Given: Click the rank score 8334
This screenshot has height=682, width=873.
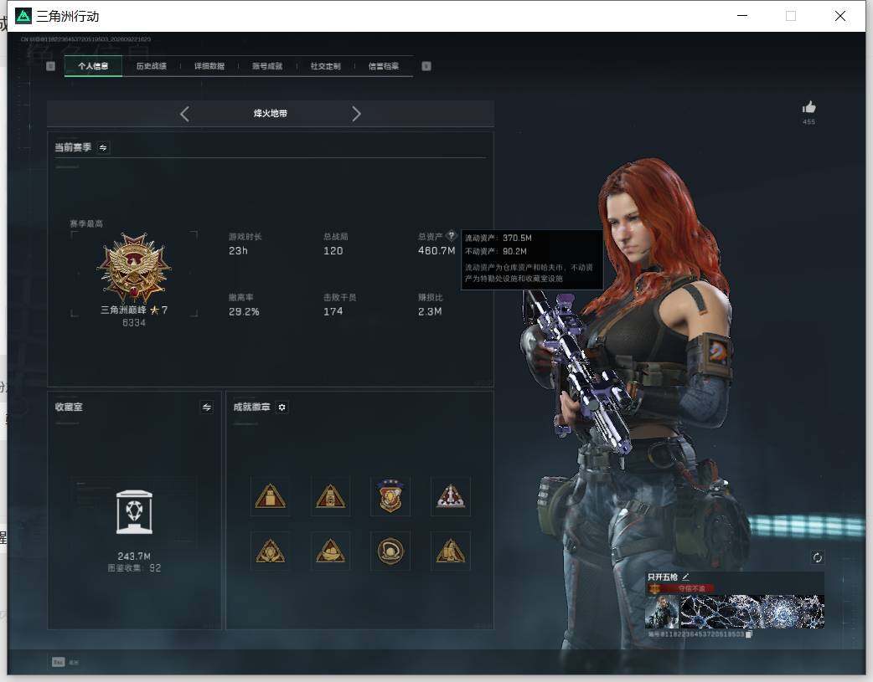Looking at the screenshot, I should coord(133,323).
